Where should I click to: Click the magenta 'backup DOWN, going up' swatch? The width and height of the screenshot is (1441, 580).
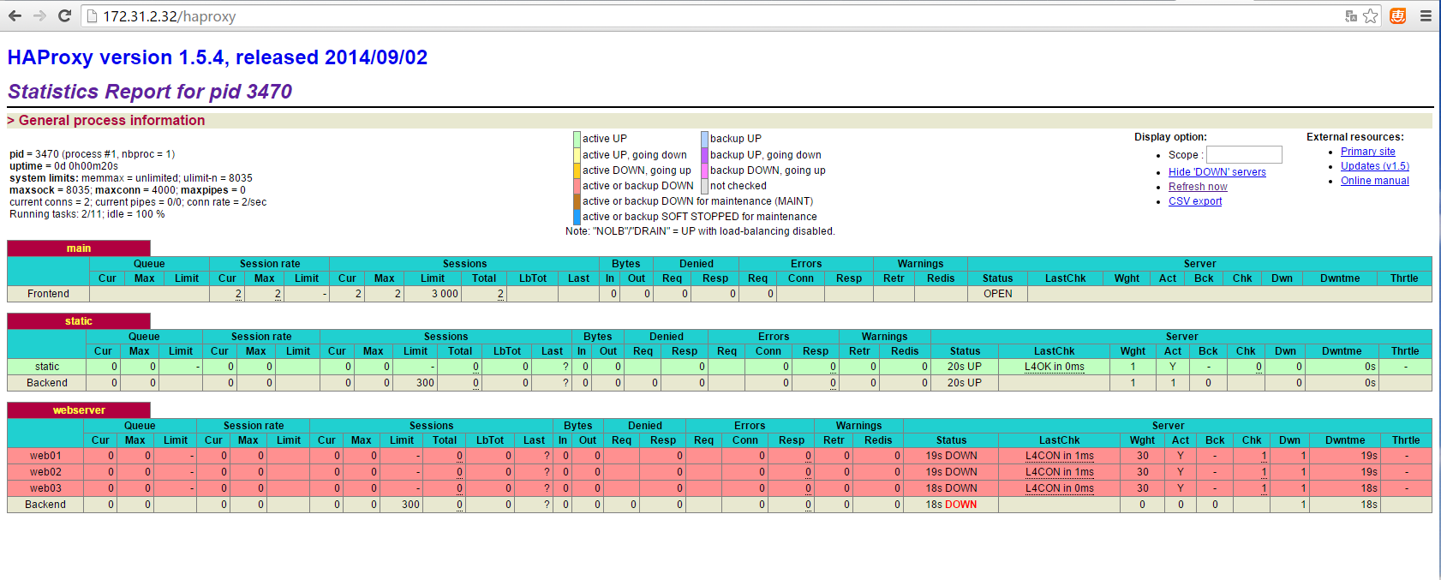(x=704, y=170)
